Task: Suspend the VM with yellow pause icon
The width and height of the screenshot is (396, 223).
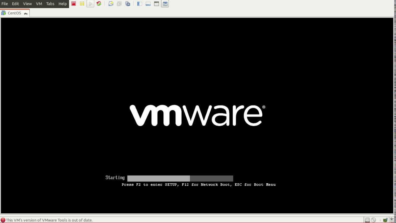Action: tap(82, 4)
